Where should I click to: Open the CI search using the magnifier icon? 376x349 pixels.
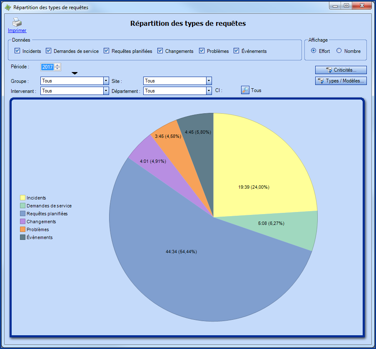pyautogui.click(x=245, y=90)
